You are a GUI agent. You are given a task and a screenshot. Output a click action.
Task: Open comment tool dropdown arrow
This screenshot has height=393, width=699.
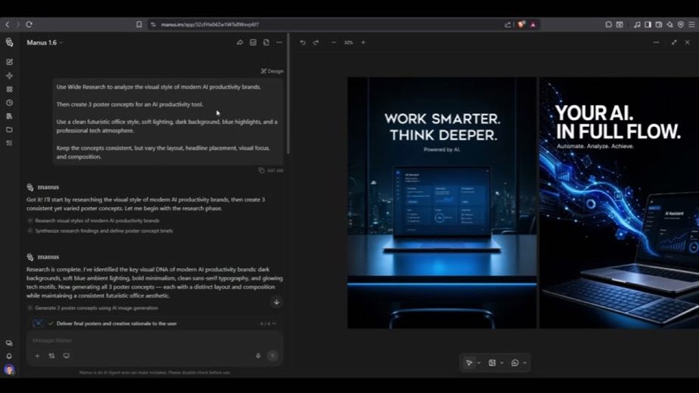click(x=525, y=363)
